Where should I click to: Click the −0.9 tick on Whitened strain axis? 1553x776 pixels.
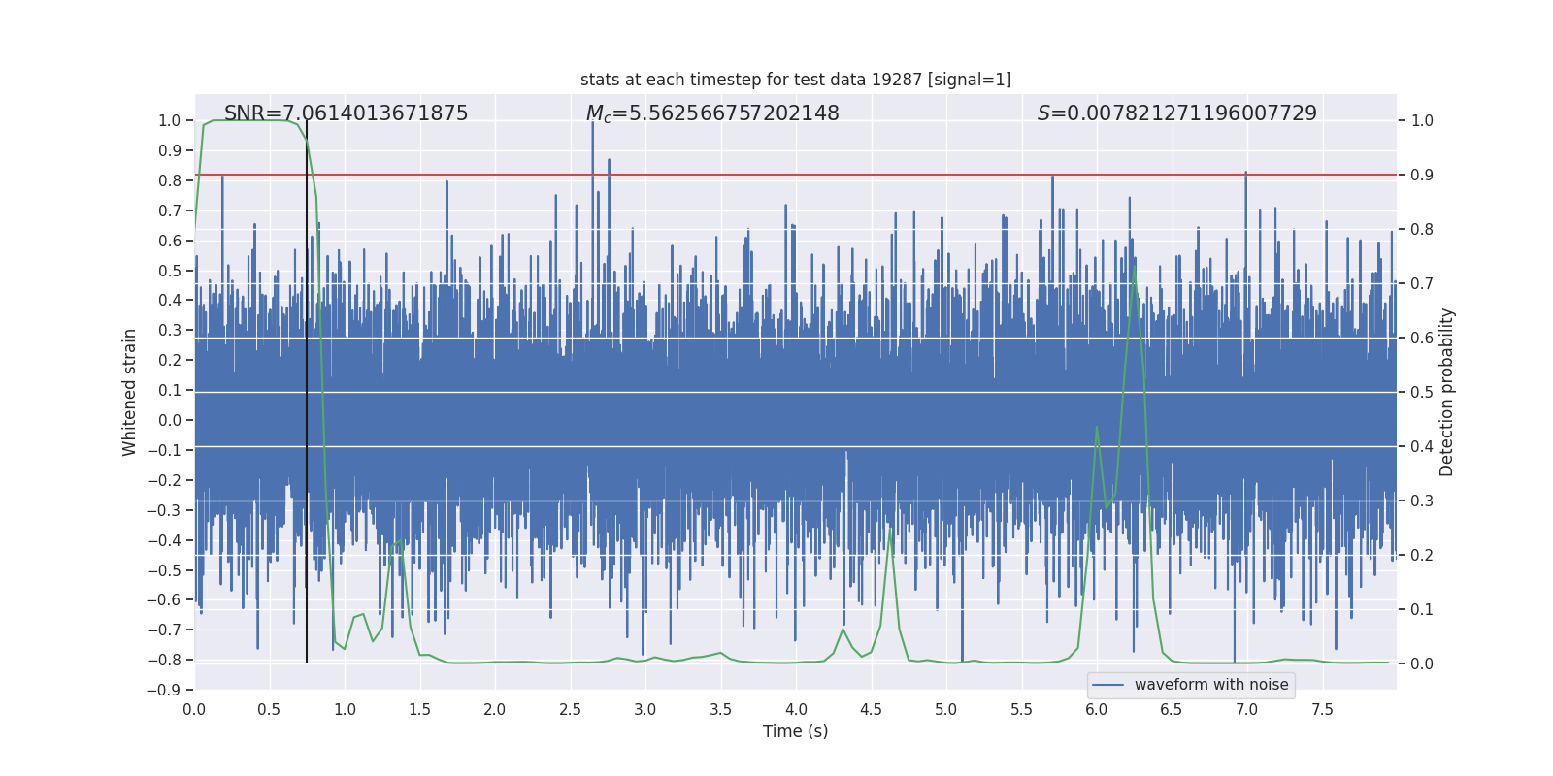tap(169, 690)
